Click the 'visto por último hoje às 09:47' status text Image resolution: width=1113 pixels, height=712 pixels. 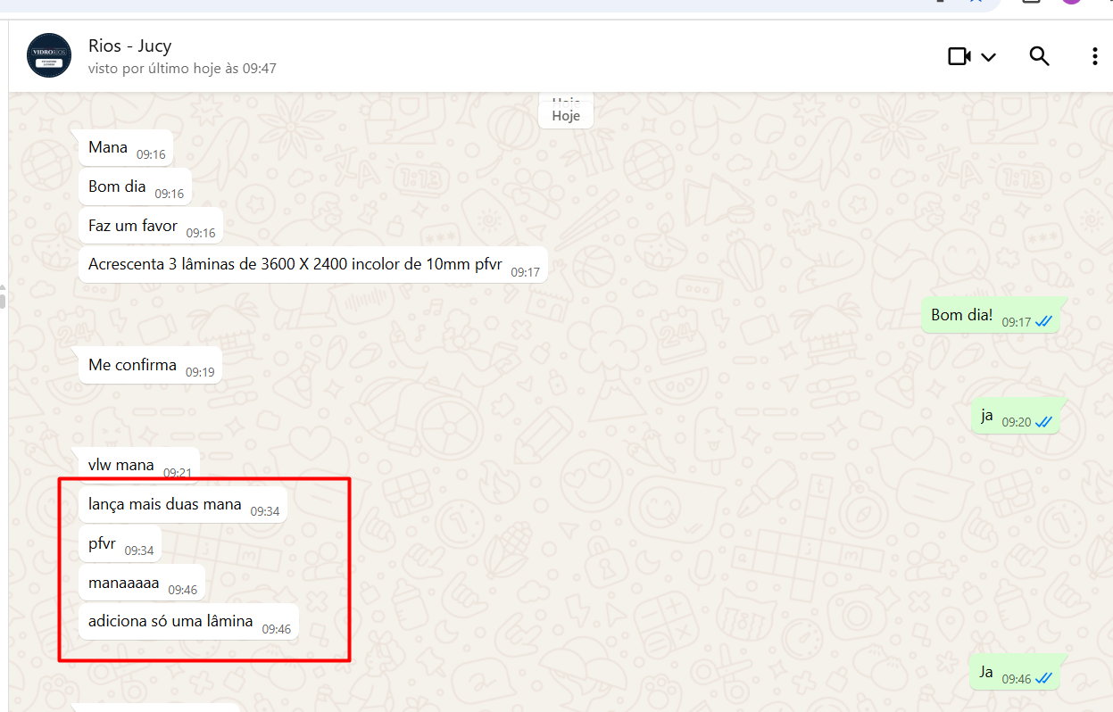[x=182, y=69]
